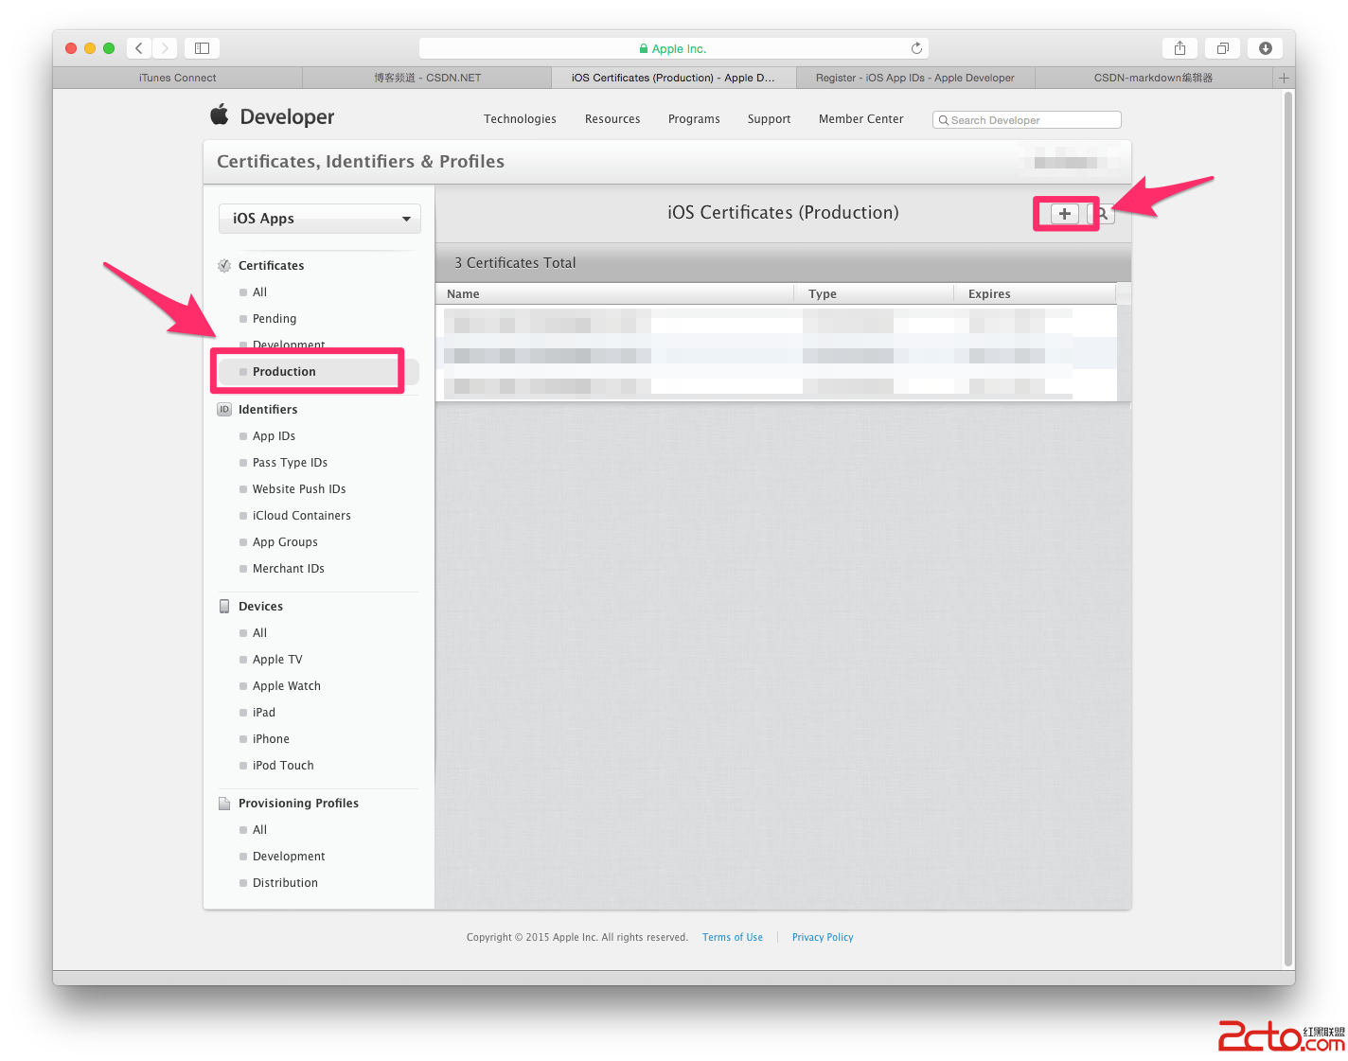Switch to the CSDN.NET tab
The image size is (1348, 1061).
point(427,78)
